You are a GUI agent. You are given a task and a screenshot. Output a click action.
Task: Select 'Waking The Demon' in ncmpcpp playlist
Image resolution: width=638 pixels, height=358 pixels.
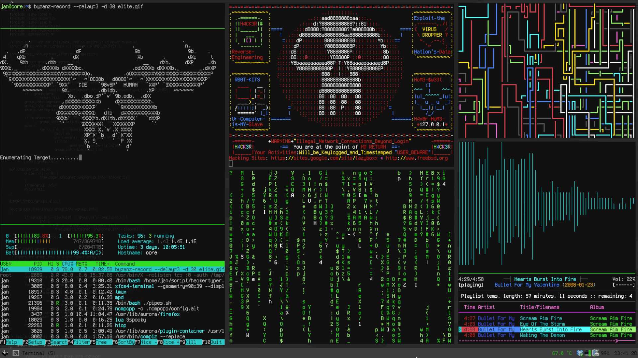pos(542,335)
